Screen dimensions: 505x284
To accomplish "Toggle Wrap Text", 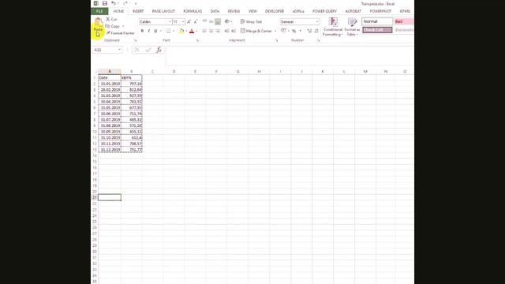I will pyautogui.click(x=251, y=21).
